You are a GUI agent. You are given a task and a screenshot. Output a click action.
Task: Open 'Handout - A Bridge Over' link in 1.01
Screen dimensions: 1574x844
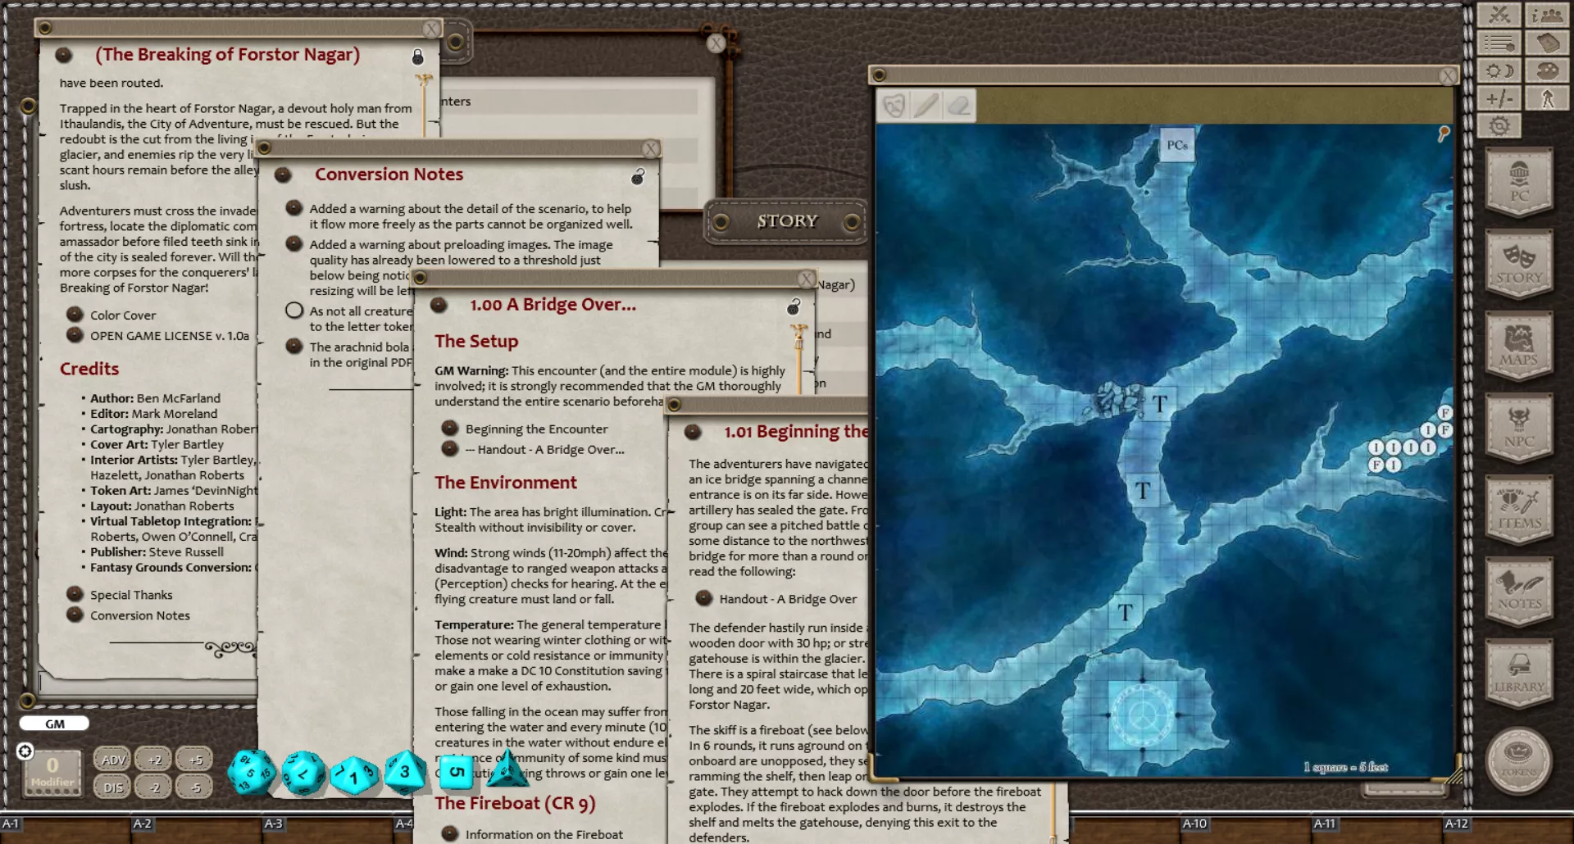(788, 599)
